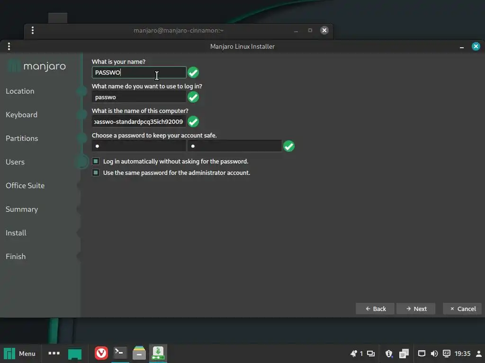Screen dimensions: 485x363
Task: Click the checkmark beside computer name field
Action: click(193, 121)
